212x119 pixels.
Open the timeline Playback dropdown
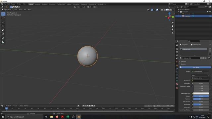tap(9, 106)
